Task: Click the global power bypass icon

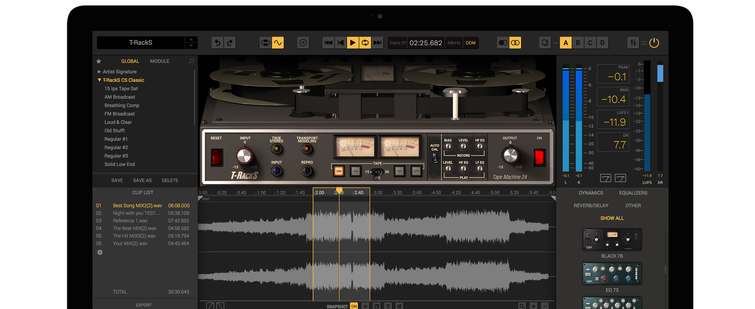Action: coord(654,43)
